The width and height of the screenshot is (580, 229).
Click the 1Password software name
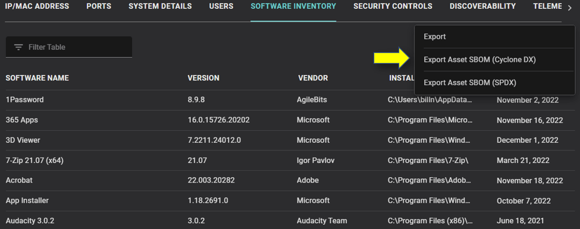click(x=25, y=100)
